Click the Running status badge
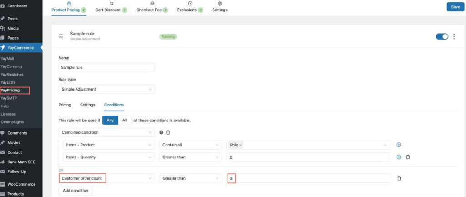 click(x=168, y=36)
